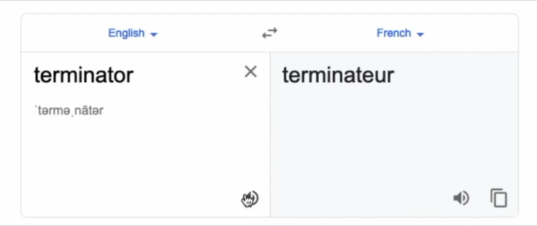Open the English source language dropdown arrow
Screen dimensions: 537x226
154,34
